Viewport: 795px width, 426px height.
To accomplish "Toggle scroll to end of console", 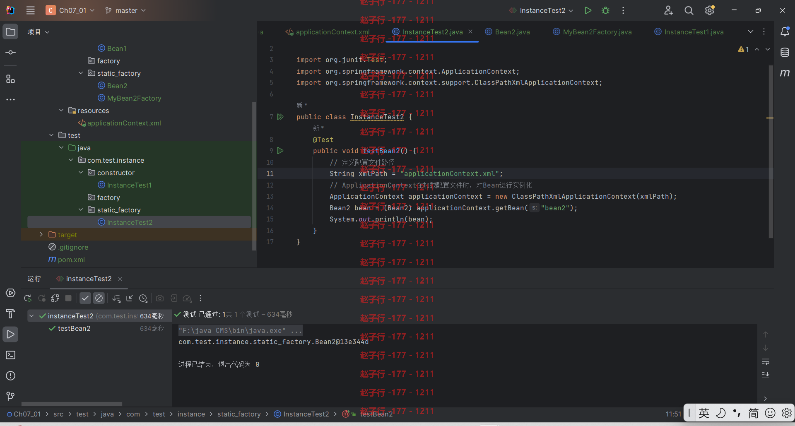I will click(766, 375).
